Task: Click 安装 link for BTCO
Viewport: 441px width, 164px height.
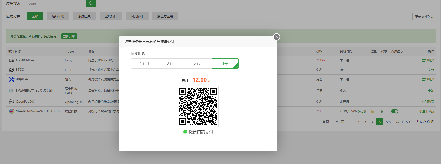Action: (431, 70)
